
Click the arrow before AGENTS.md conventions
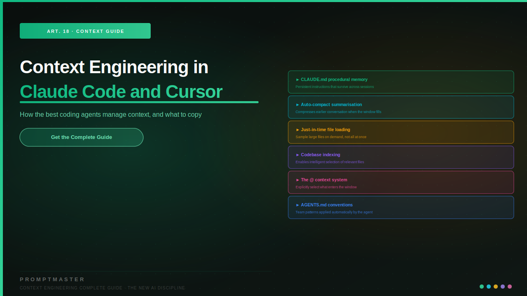[297, 205]
